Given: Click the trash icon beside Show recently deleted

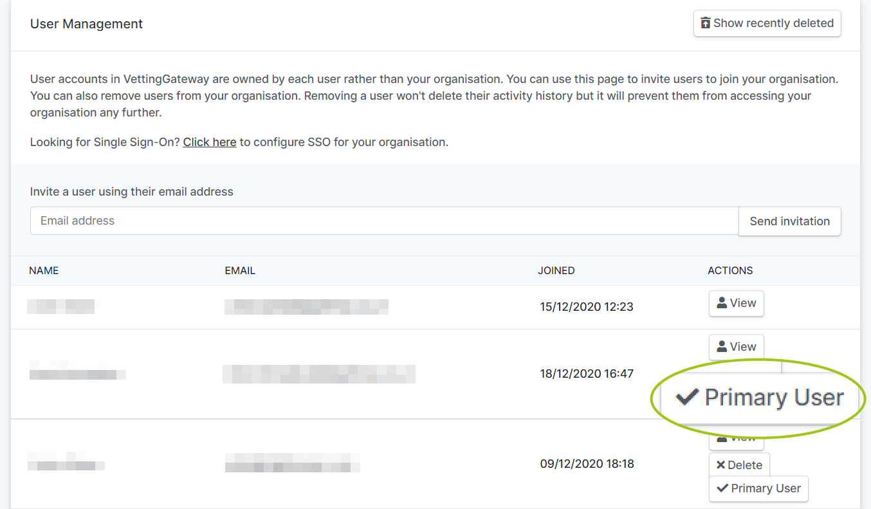Looking at the screenshot, I should coord(706,23).
